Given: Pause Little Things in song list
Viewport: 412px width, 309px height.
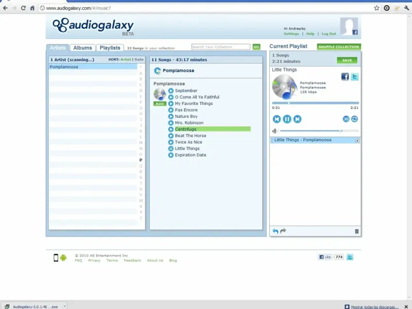Looking at the screenshot, I should tap(171, 149).
